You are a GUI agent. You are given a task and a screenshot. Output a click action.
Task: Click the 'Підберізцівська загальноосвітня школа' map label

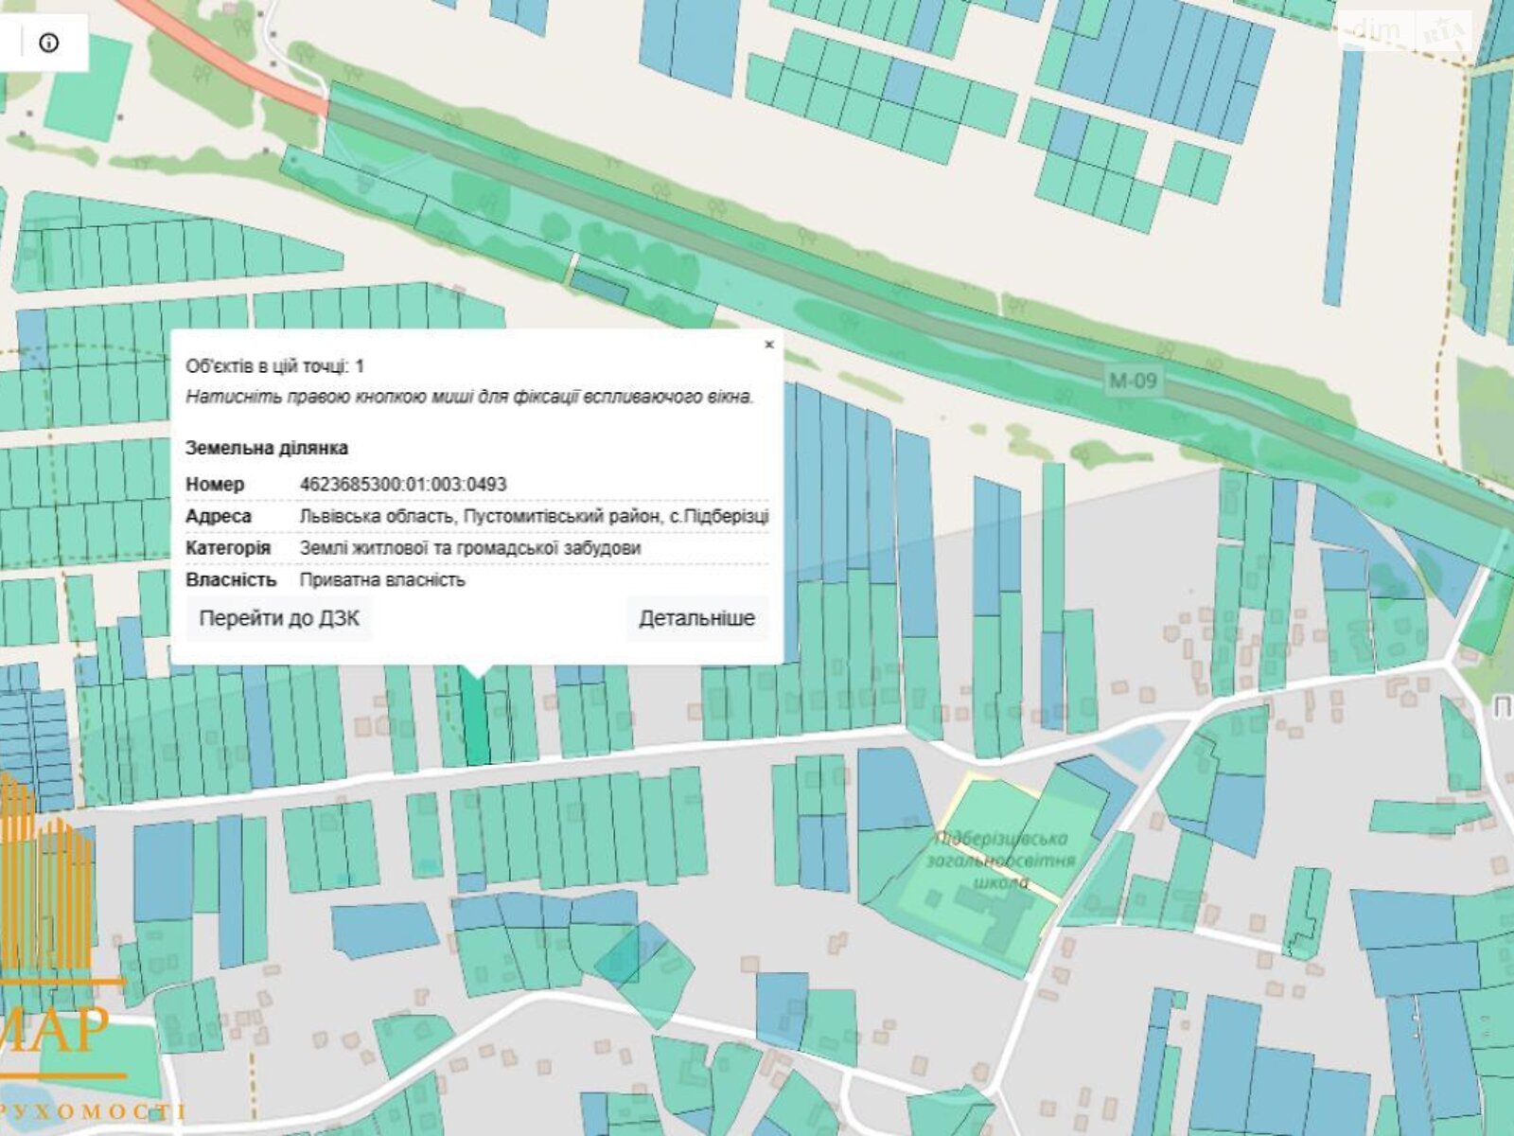1002,860
